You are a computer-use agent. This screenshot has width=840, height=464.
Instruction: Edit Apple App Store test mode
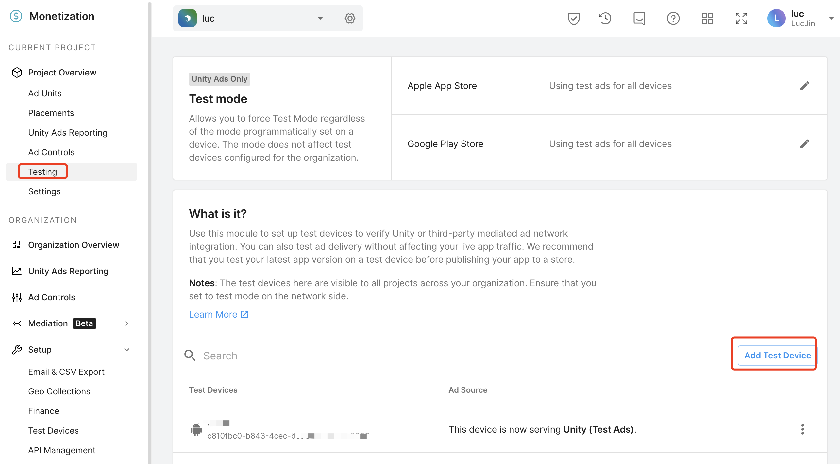click(804, 86)
